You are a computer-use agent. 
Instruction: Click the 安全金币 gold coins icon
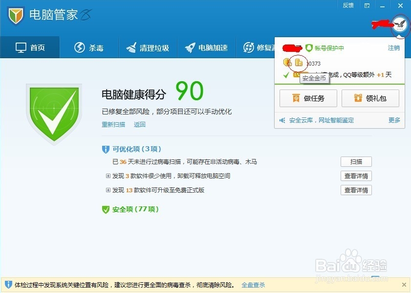[299, 63]
